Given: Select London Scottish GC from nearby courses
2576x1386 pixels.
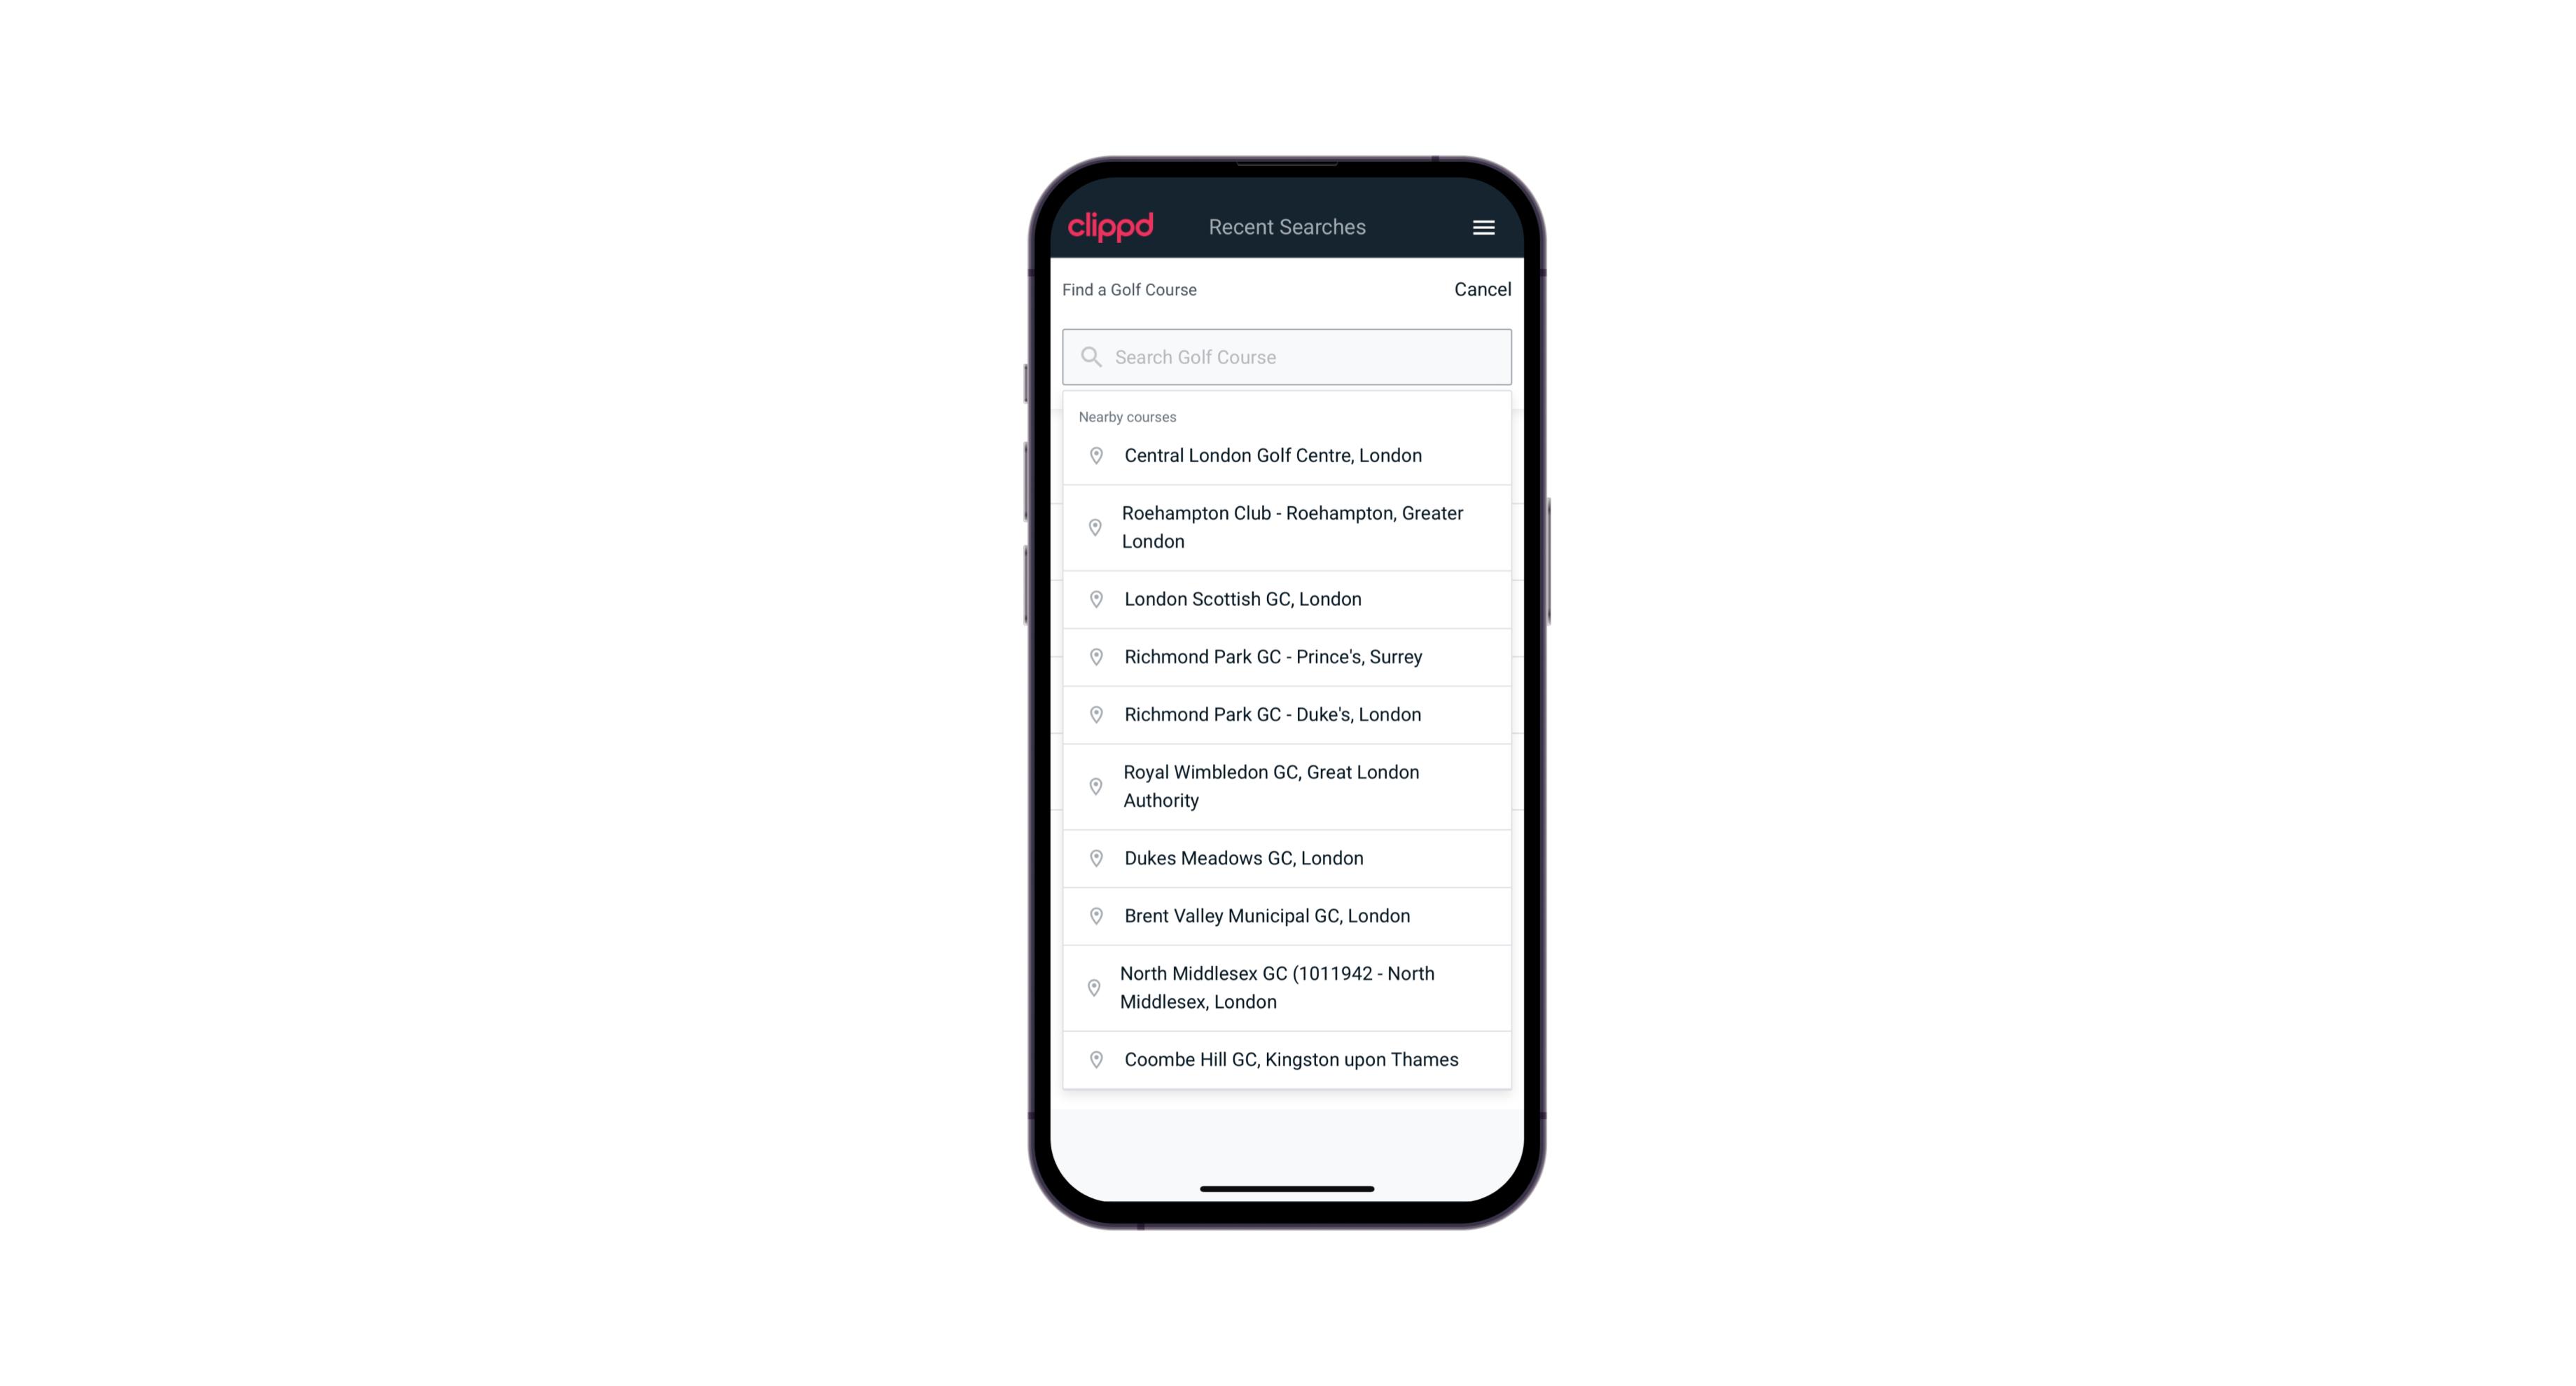Looking at the screenshot, I should click(x=1287, y=597).
